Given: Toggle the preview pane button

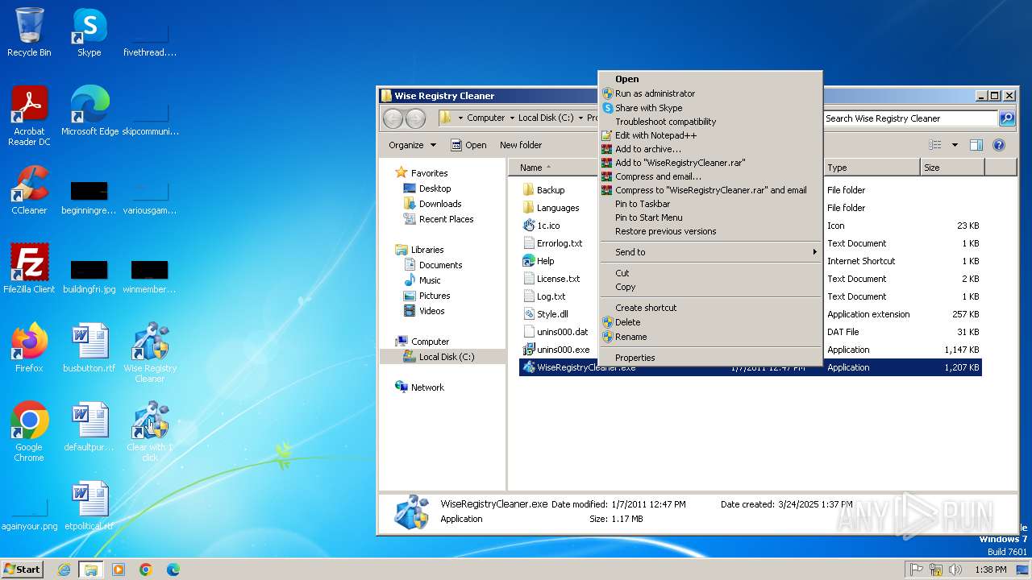Looking at the screenshot, I should click(x=976, y=145).
